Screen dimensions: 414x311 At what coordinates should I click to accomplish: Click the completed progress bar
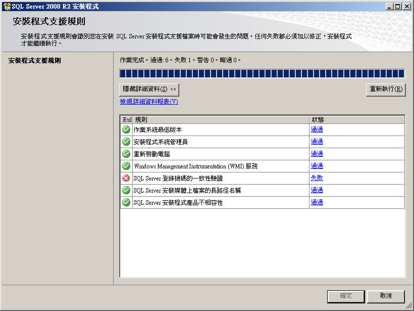(x=262, y=73)
